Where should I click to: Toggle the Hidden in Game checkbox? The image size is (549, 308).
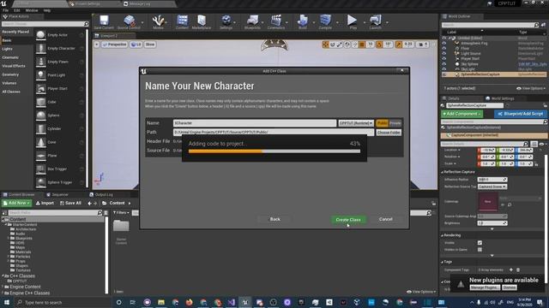(480, 250)
